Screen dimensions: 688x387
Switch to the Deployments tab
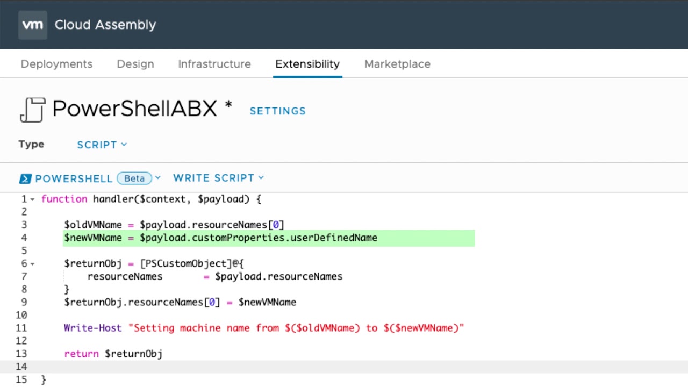click(56, 64)
